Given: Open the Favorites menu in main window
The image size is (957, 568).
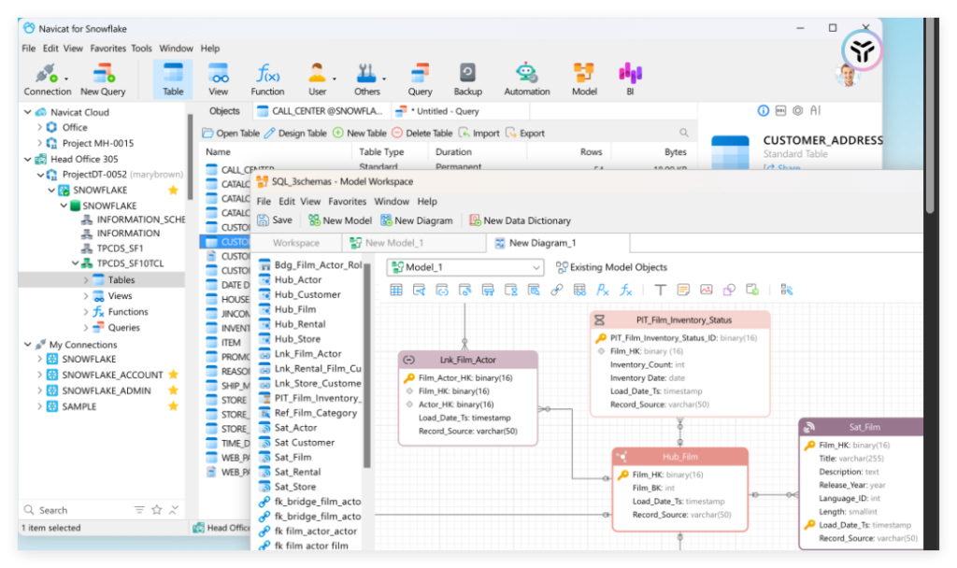Looking at the screenshot, I should (107, 49).
